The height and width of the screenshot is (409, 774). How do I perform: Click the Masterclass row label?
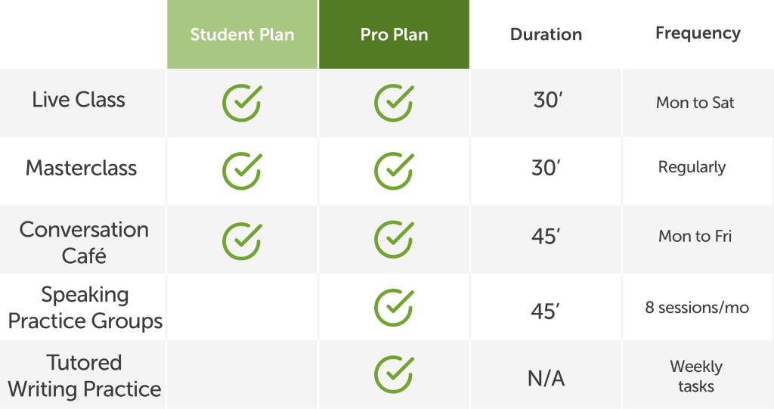click(x=82, y=168)
